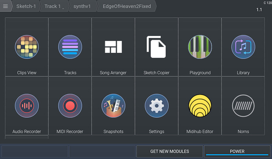Open the Clips View module
The image size is (272, 159).
[27, 47]
